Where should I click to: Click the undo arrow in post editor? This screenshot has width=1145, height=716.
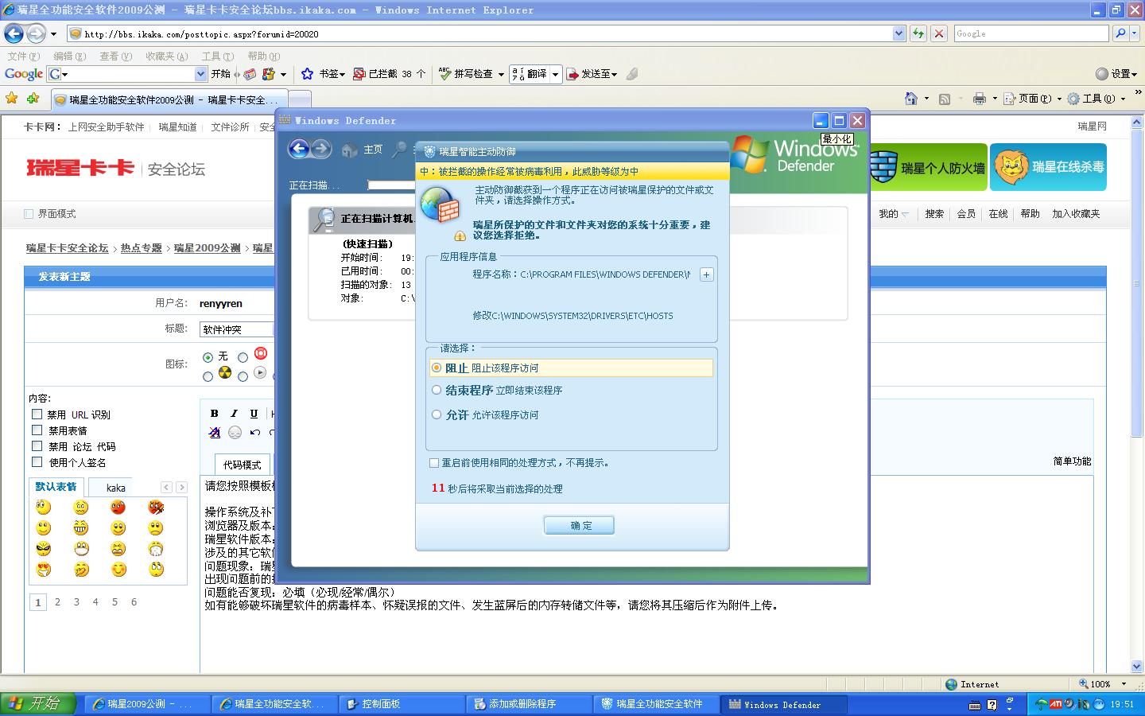coord(254,433)
